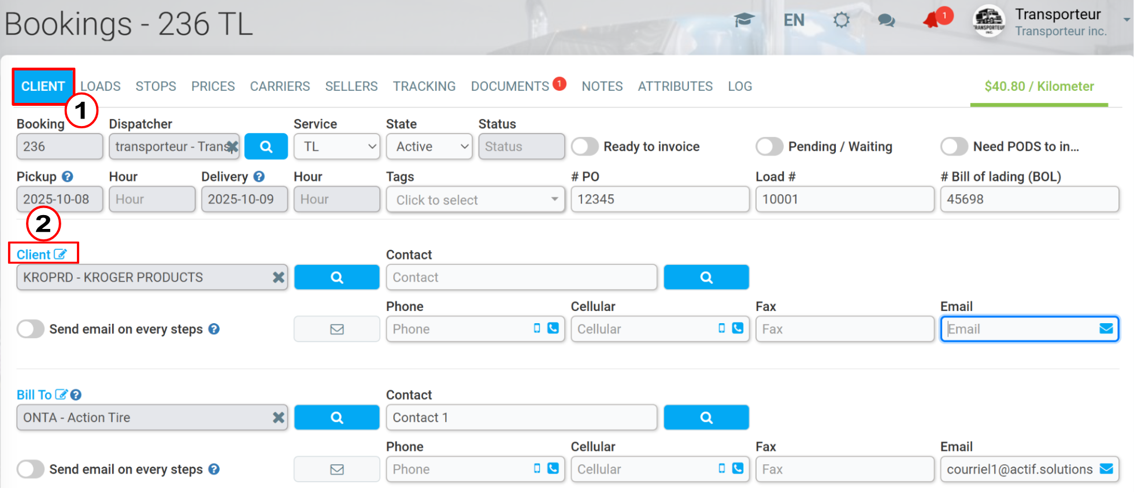Clear the KROGER PRODUCTS client field

coord(279,278)
